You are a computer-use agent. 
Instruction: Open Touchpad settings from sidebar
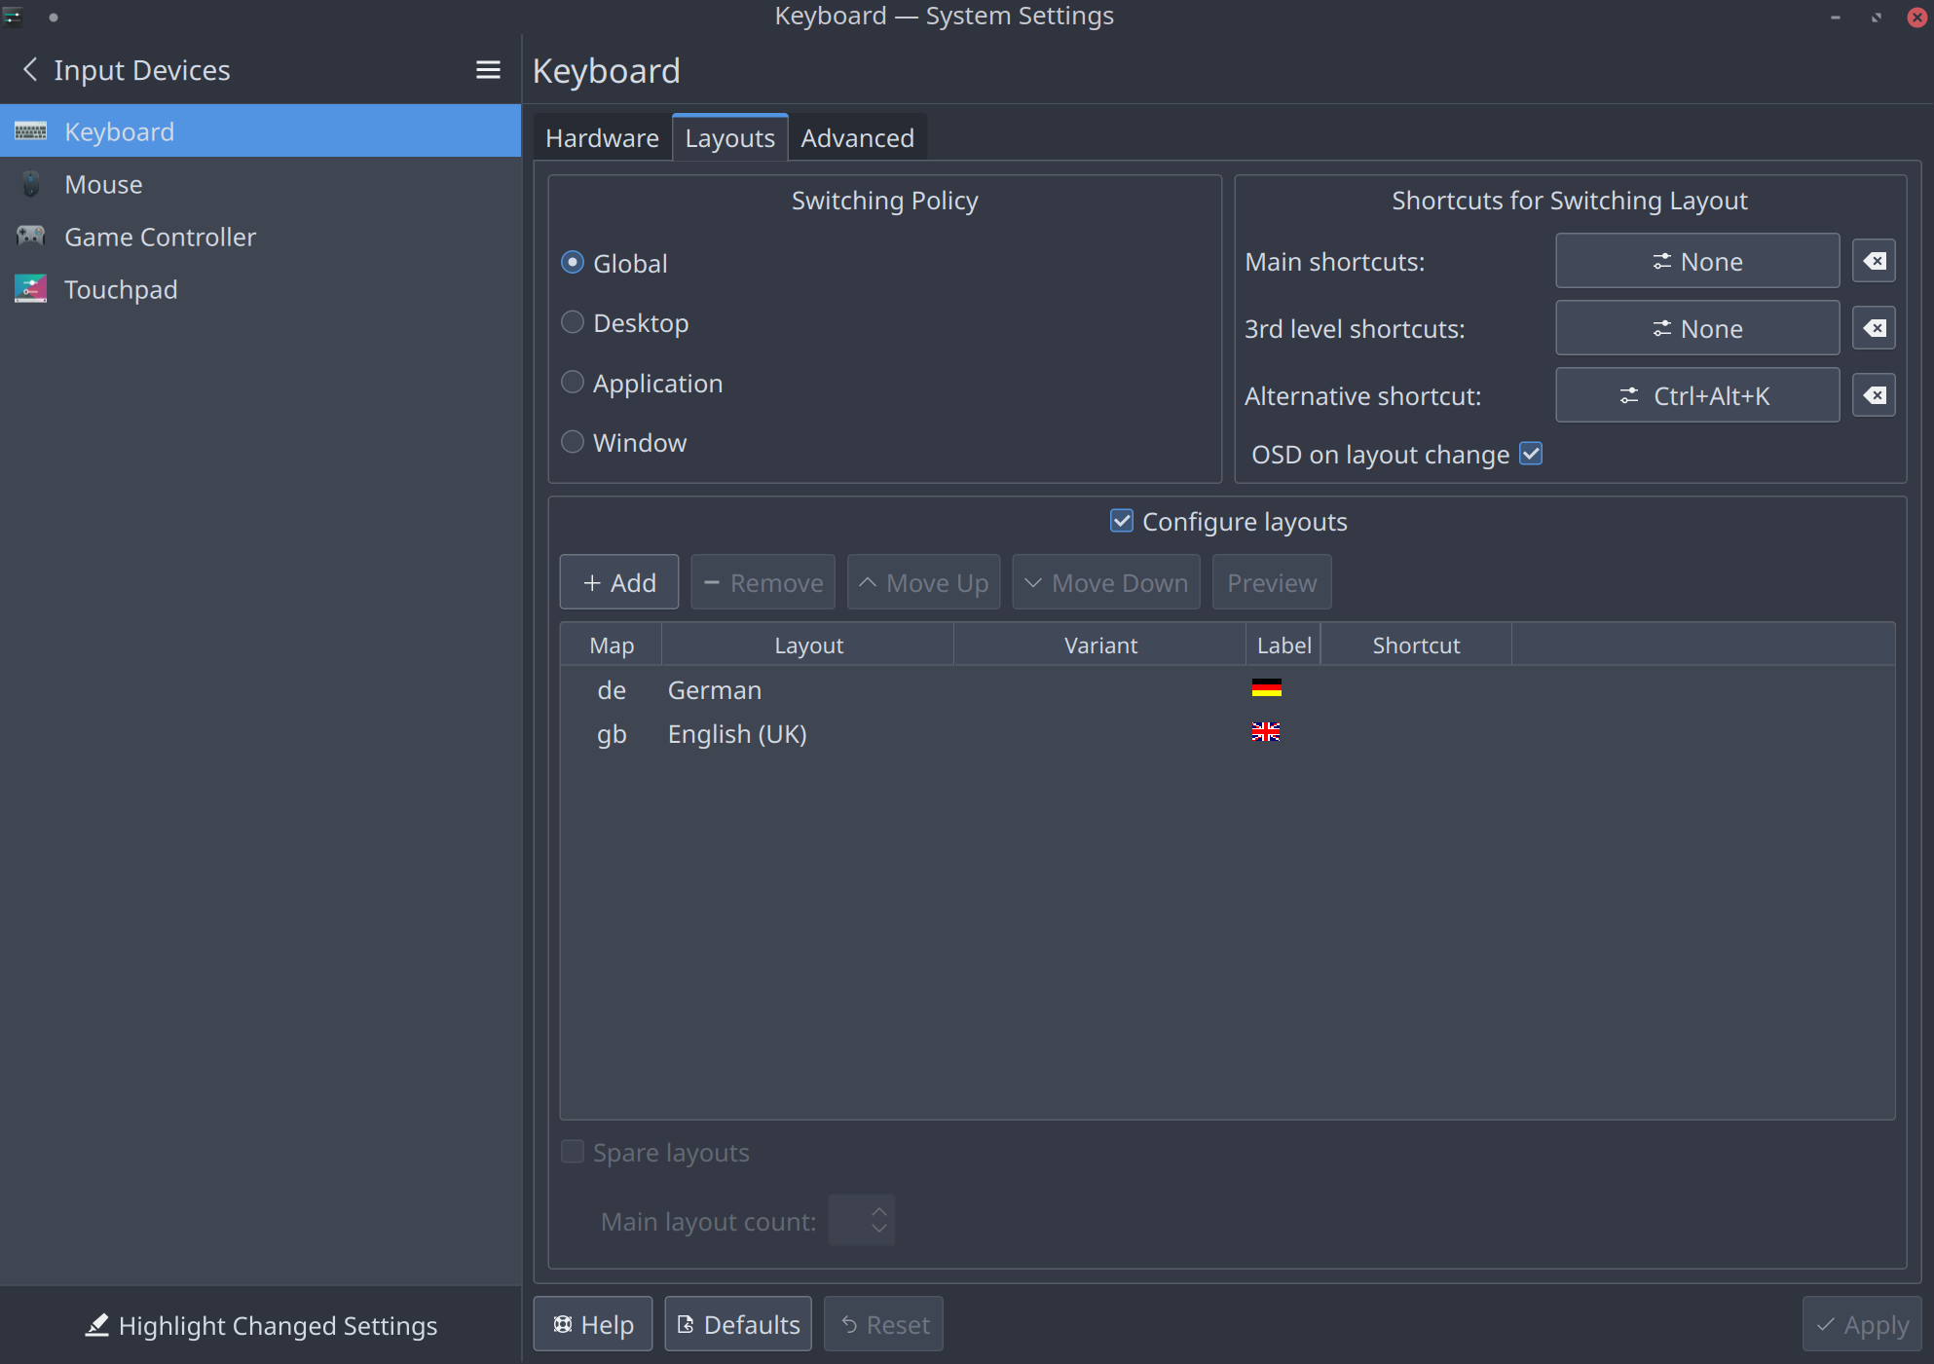[121, 290]
